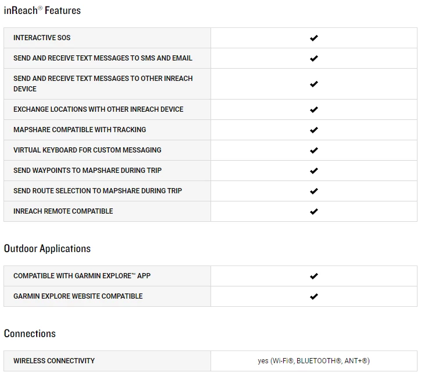This screenshot has width=421, height=379.
Task: Click the checkmark beside SMS and Email messaging
Action: click(x=314, y=58)
